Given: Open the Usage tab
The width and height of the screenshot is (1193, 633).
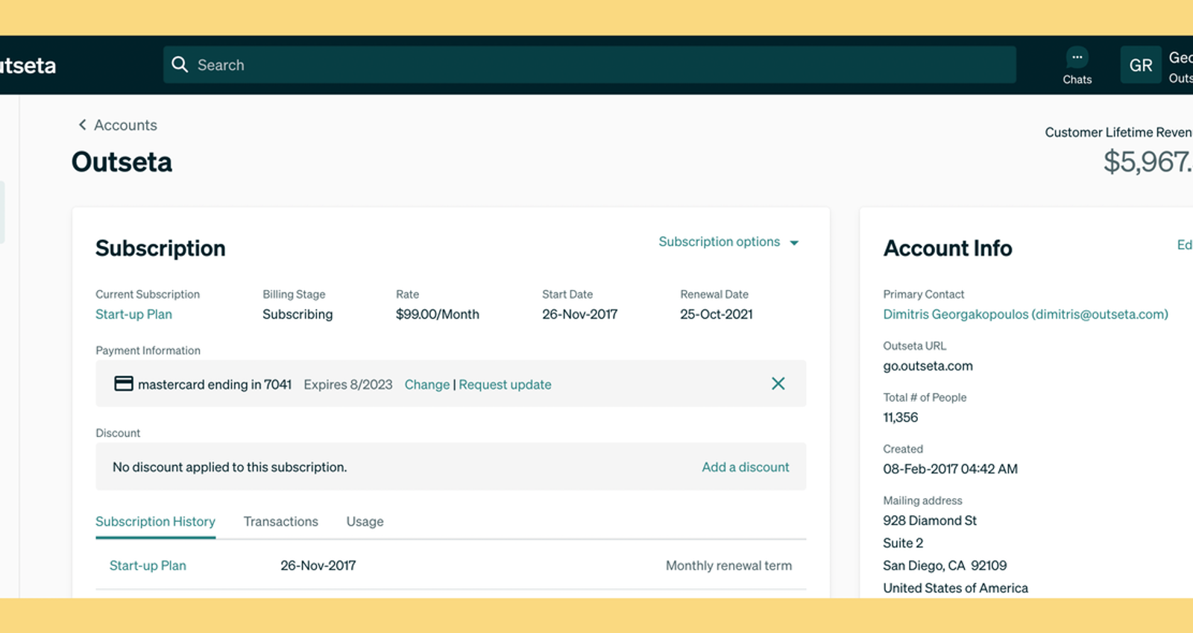Looking at the screenshot, I should (x=365, y=522).
